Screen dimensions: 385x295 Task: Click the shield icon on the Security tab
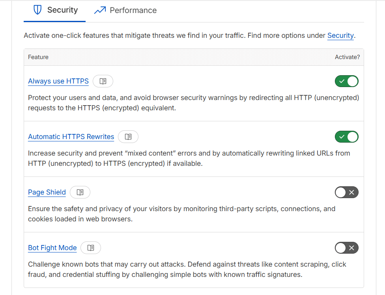(37, 10)
